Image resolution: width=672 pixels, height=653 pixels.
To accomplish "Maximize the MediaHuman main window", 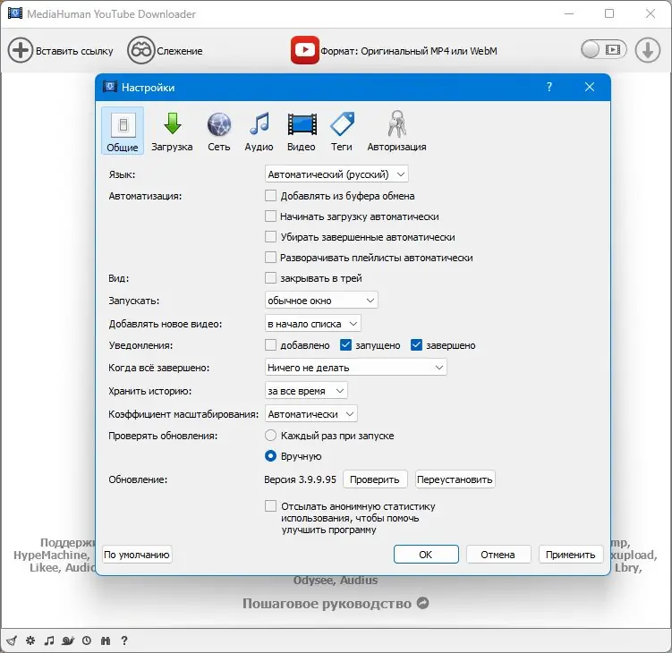I will 609,13.
